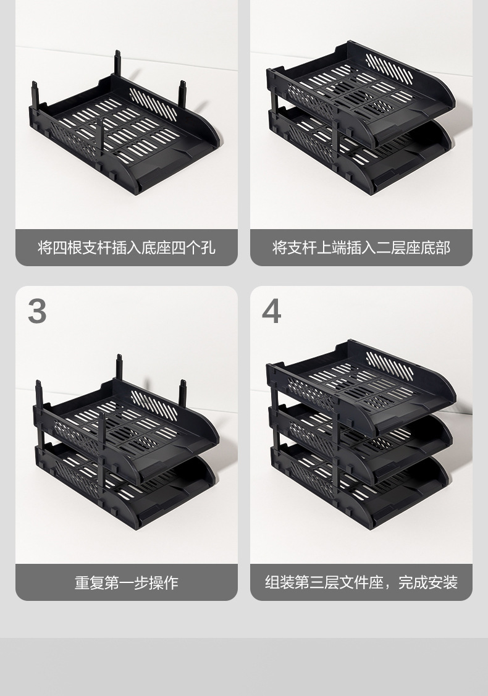Click the large step number 3
Screen dimensions: 488x696
[x=37, y=311]
